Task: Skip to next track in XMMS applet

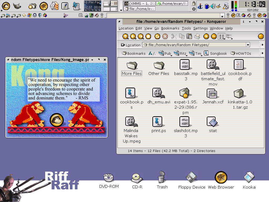Action: coord(99,10)
